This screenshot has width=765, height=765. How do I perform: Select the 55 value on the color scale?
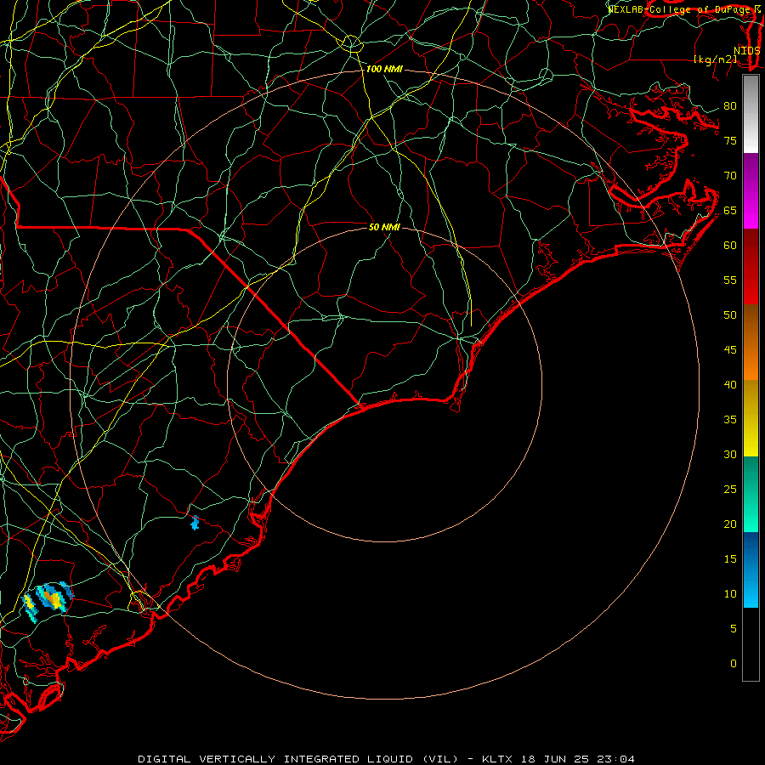click(730, 280)
